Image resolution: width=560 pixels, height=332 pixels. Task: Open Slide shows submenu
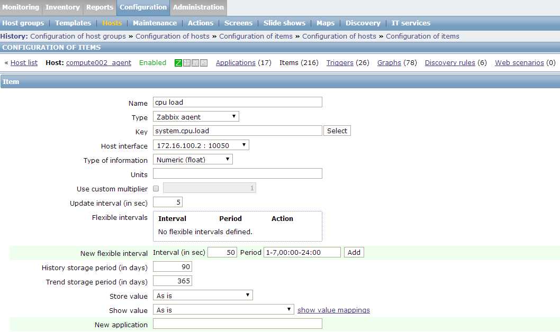coord(284,23)
